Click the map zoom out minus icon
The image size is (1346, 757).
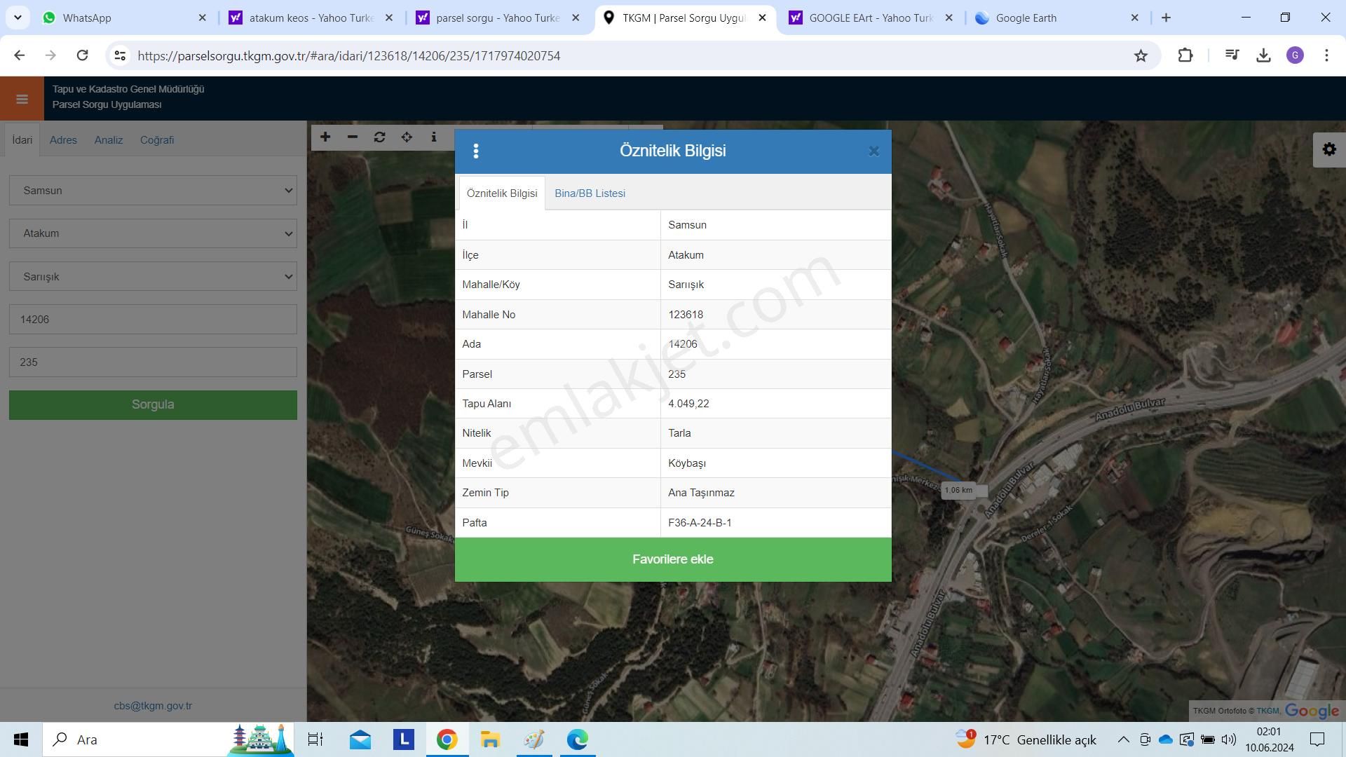[353, 137]
